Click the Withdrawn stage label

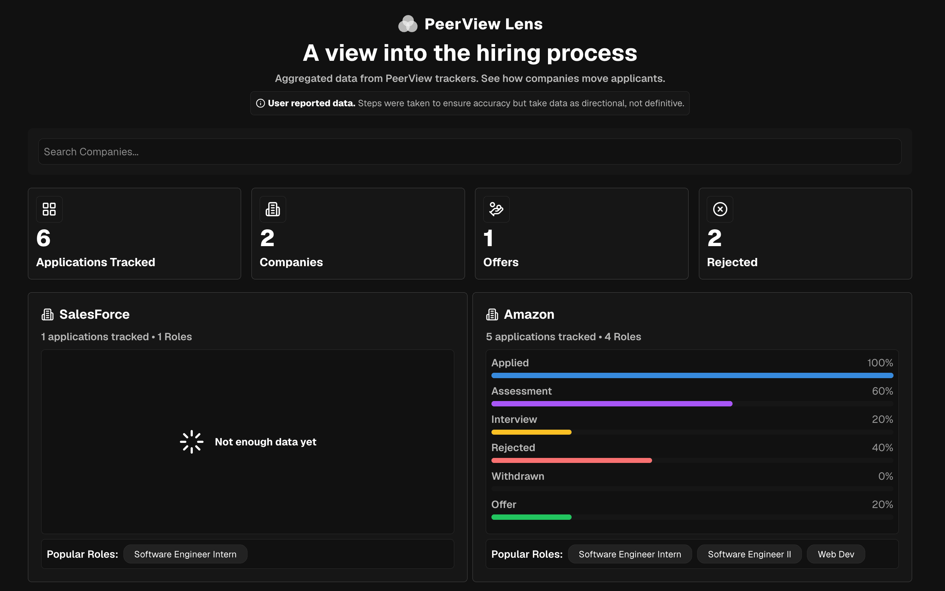pyautogui.click(x=518, y=476)
